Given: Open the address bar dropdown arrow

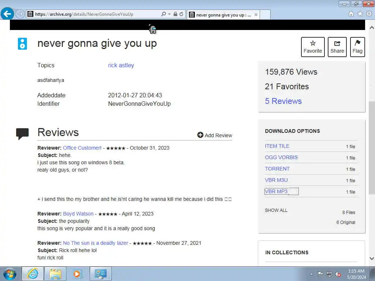Looking at the screenshot, I should coord(169,14).
